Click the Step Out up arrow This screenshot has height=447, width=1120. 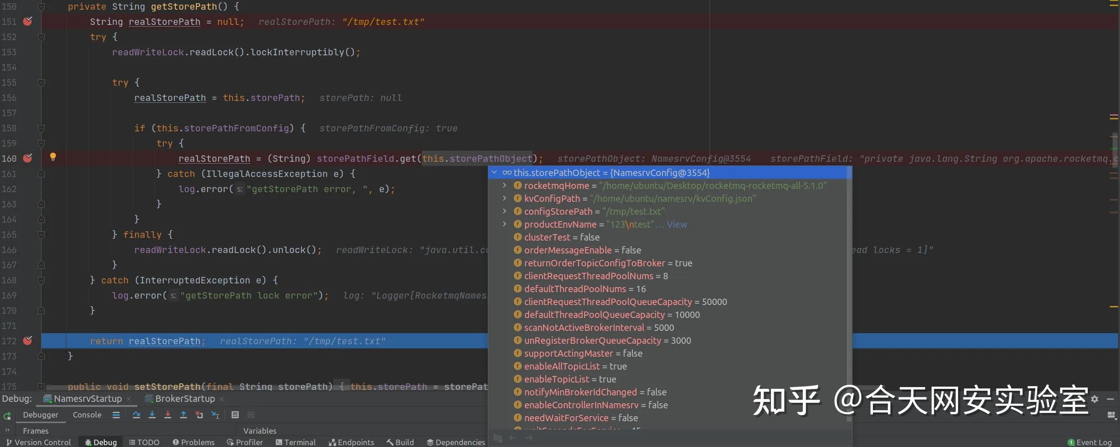tap(184, 415)
